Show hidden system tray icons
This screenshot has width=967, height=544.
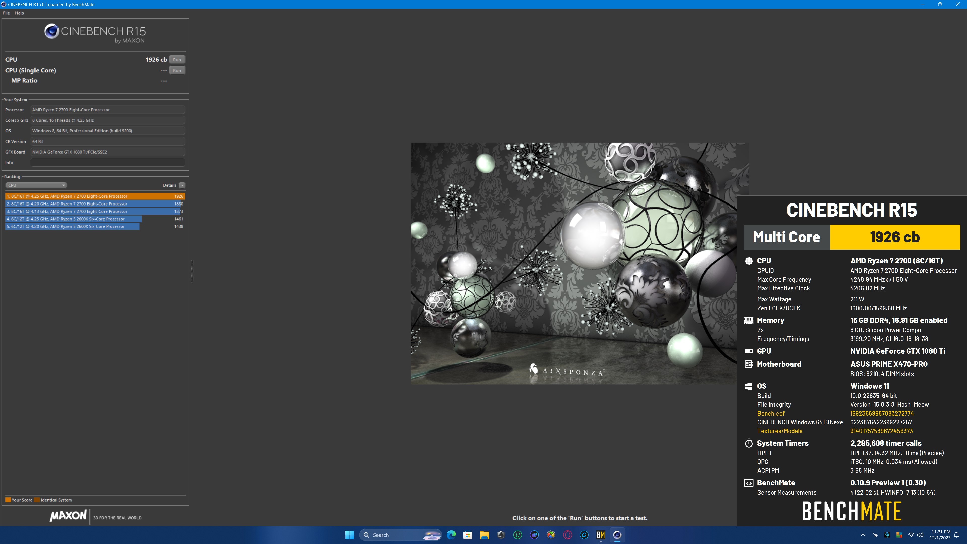(x=863, y=535)
